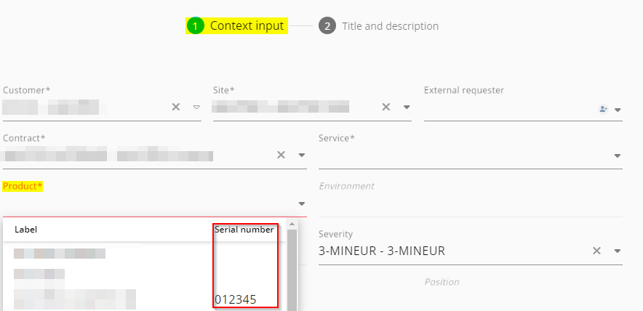The width and height of the screenshot is (643, 311).
Task: Click the Serial number column header
Action: 244,230
